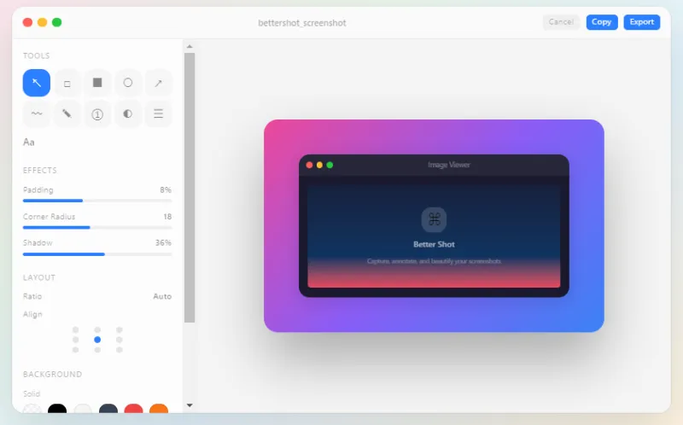Adjust the Corner Radius slider
This screenshot has width=683, height=425.
point(97,227)
